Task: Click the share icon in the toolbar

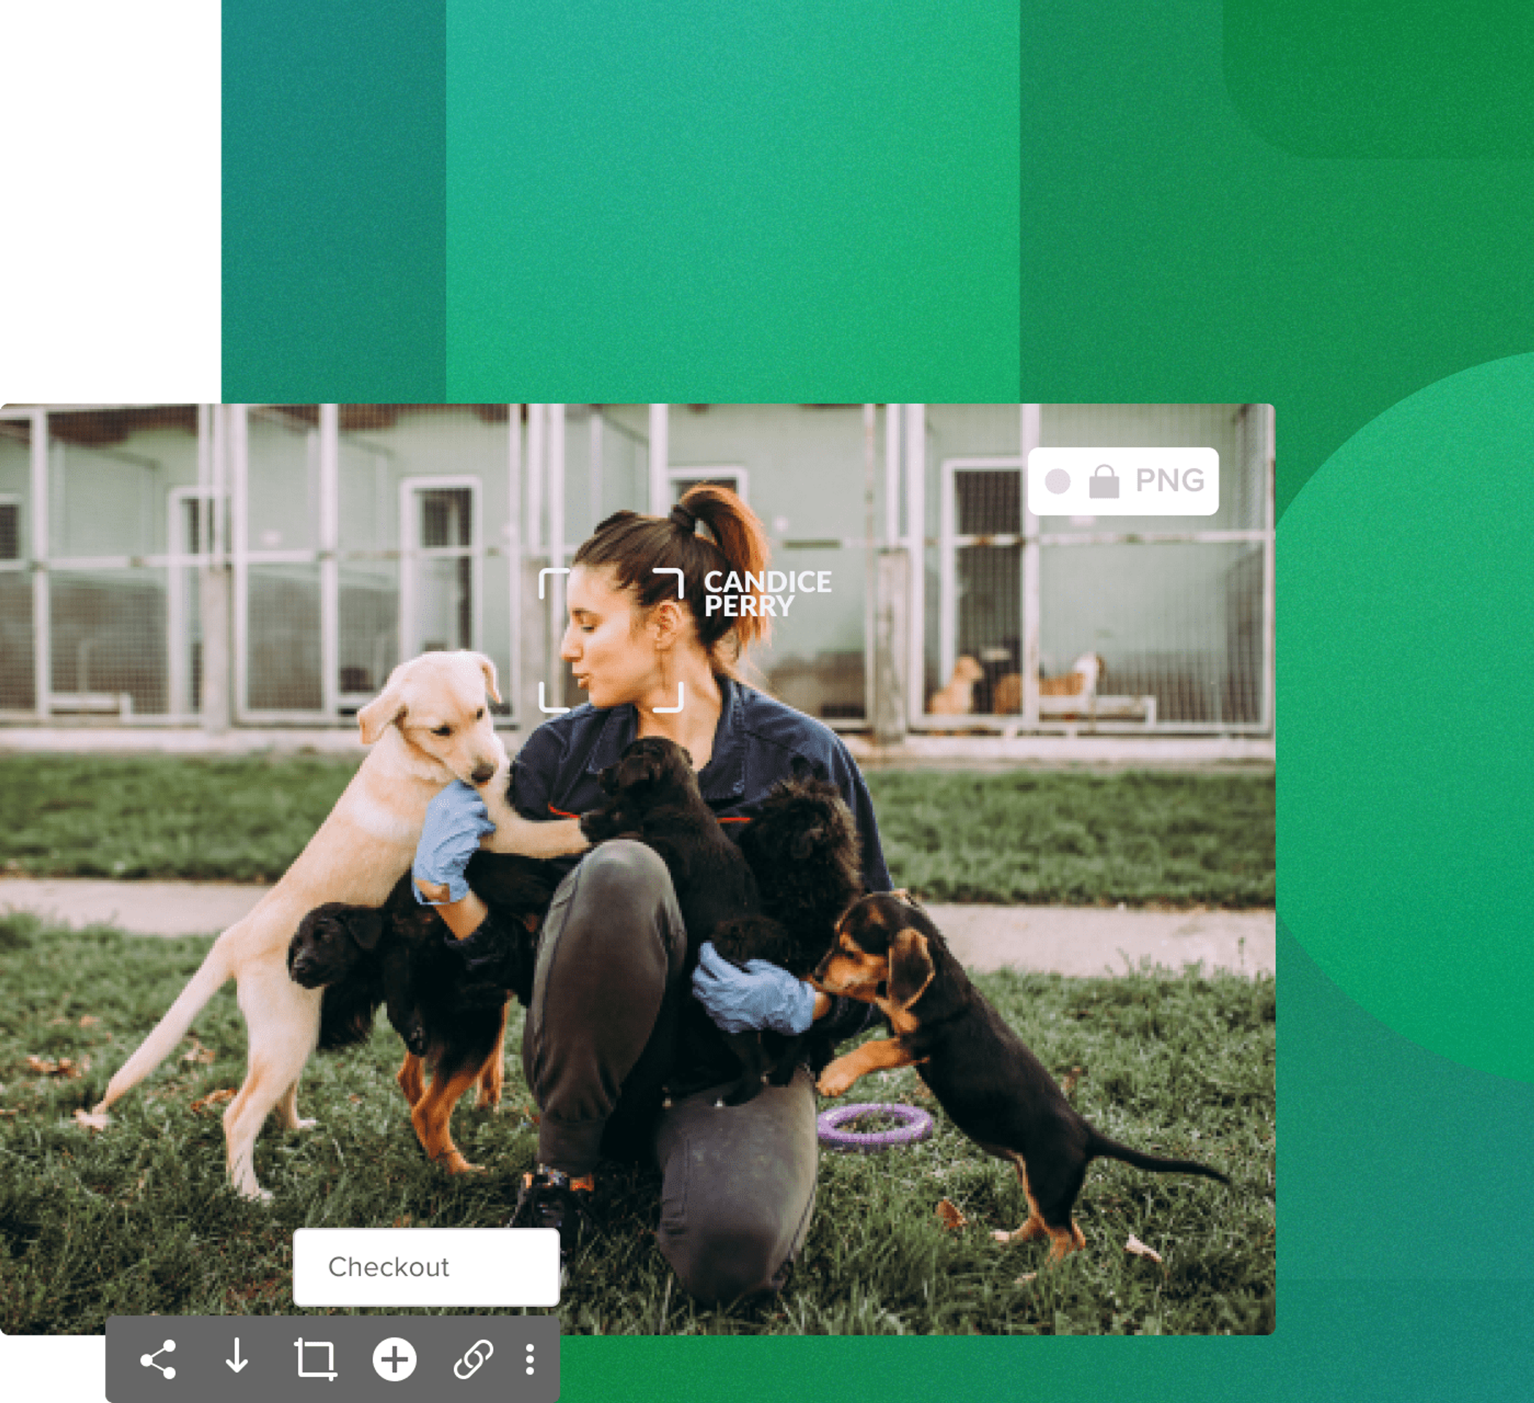Action: pyautogui.click(x=158, y=1359)
